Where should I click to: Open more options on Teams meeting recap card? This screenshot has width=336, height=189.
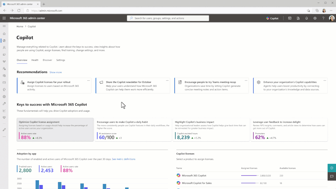coord(246,81)
